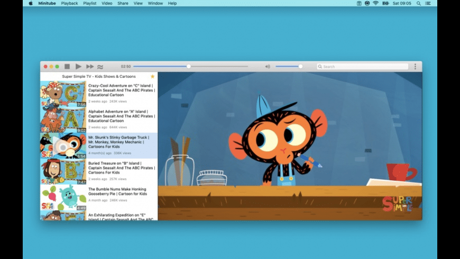
Task: Click the magnifier icon inside the search box
Action: [320, 67]
